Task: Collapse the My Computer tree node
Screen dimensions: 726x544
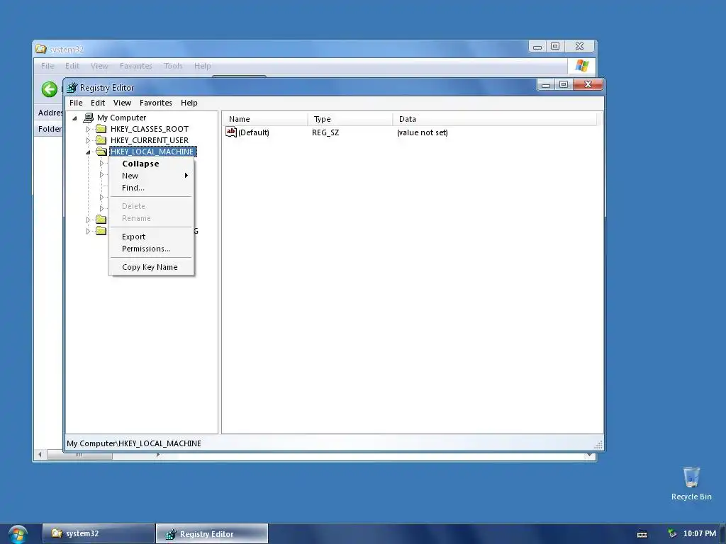Action: tap(74, 118)
